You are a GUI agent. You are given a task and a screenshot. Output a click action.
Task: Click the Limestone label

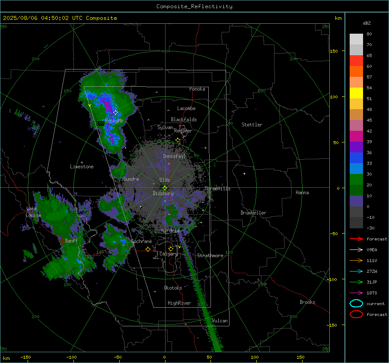(x=82, y=167)
